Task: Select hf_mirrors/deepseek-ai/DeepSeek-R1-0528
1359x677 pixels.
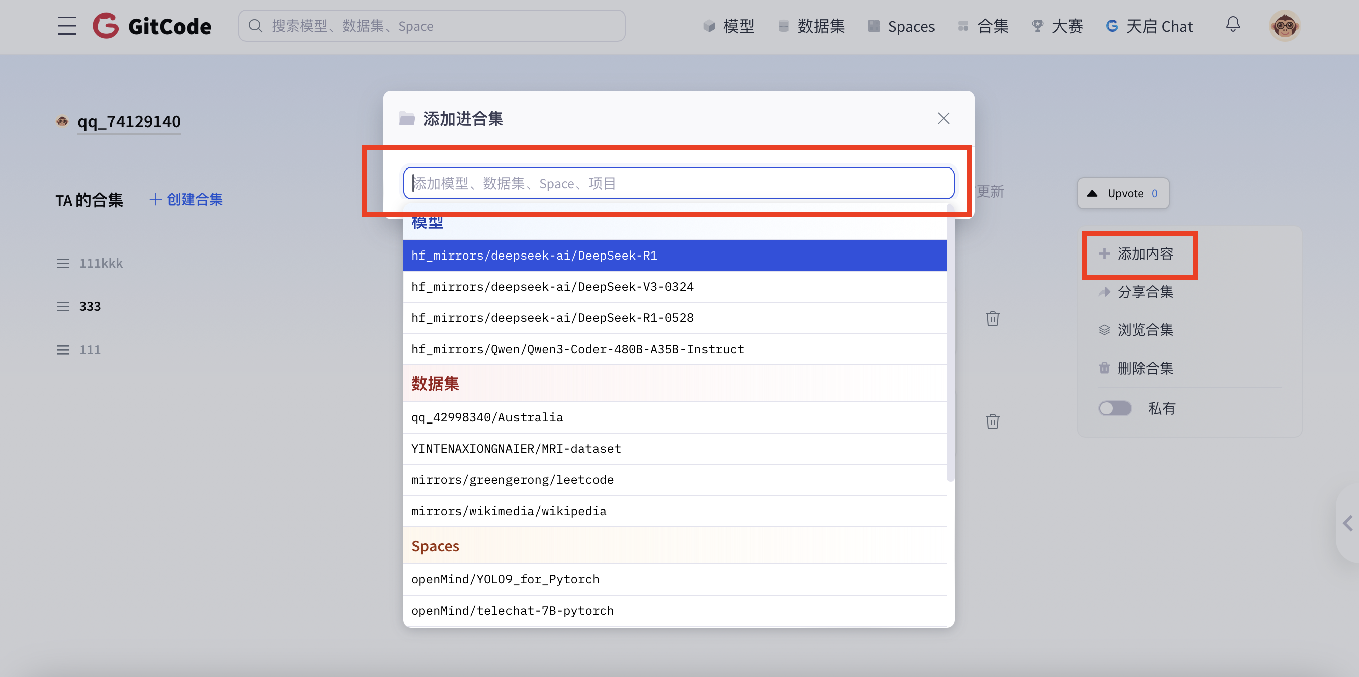Action: (x=675, y=318)
